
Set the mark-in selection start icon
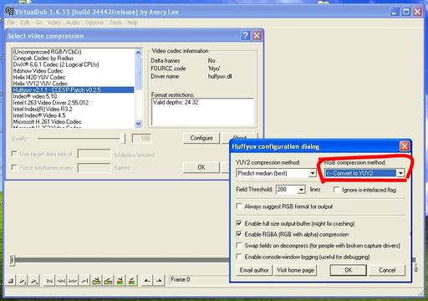click(147, 280)
